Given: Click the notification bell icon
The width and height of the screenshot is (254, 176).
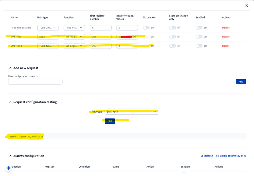Looking at the screenshot, I should pyautogui.click(x=8, y=168).
